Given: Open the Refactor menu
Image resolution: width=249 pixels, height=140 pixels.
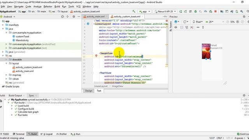Looking at the screenshot, I should point(48,7).
